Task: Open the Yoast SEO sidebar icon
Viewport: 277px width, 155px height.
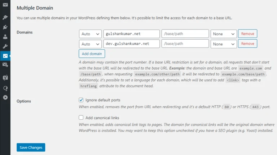Action: pyautogui.click(x=5, y=77)
